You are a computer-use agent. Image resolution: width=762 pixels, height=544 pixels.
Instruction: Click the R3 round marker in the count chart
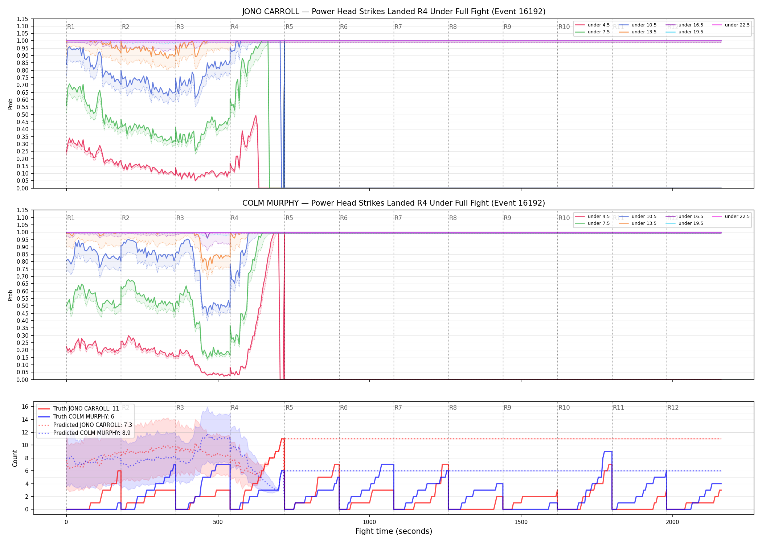click(180, 408)
